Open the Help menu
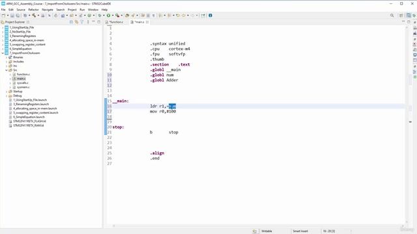This screenshot has width=417, height=234. tap(104, 10)
